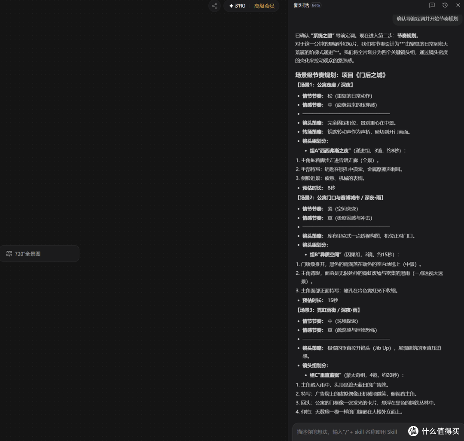Select the line 情节节奏：中（环境探索）
Screen dimensions: 464x441
[x=330, y=321]
